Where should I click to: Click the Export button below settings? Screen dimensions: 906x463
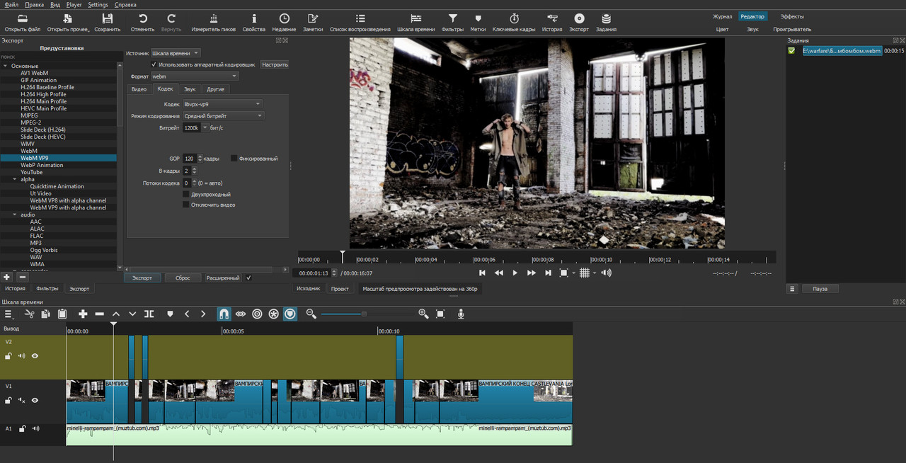click(x=142, y=278)
